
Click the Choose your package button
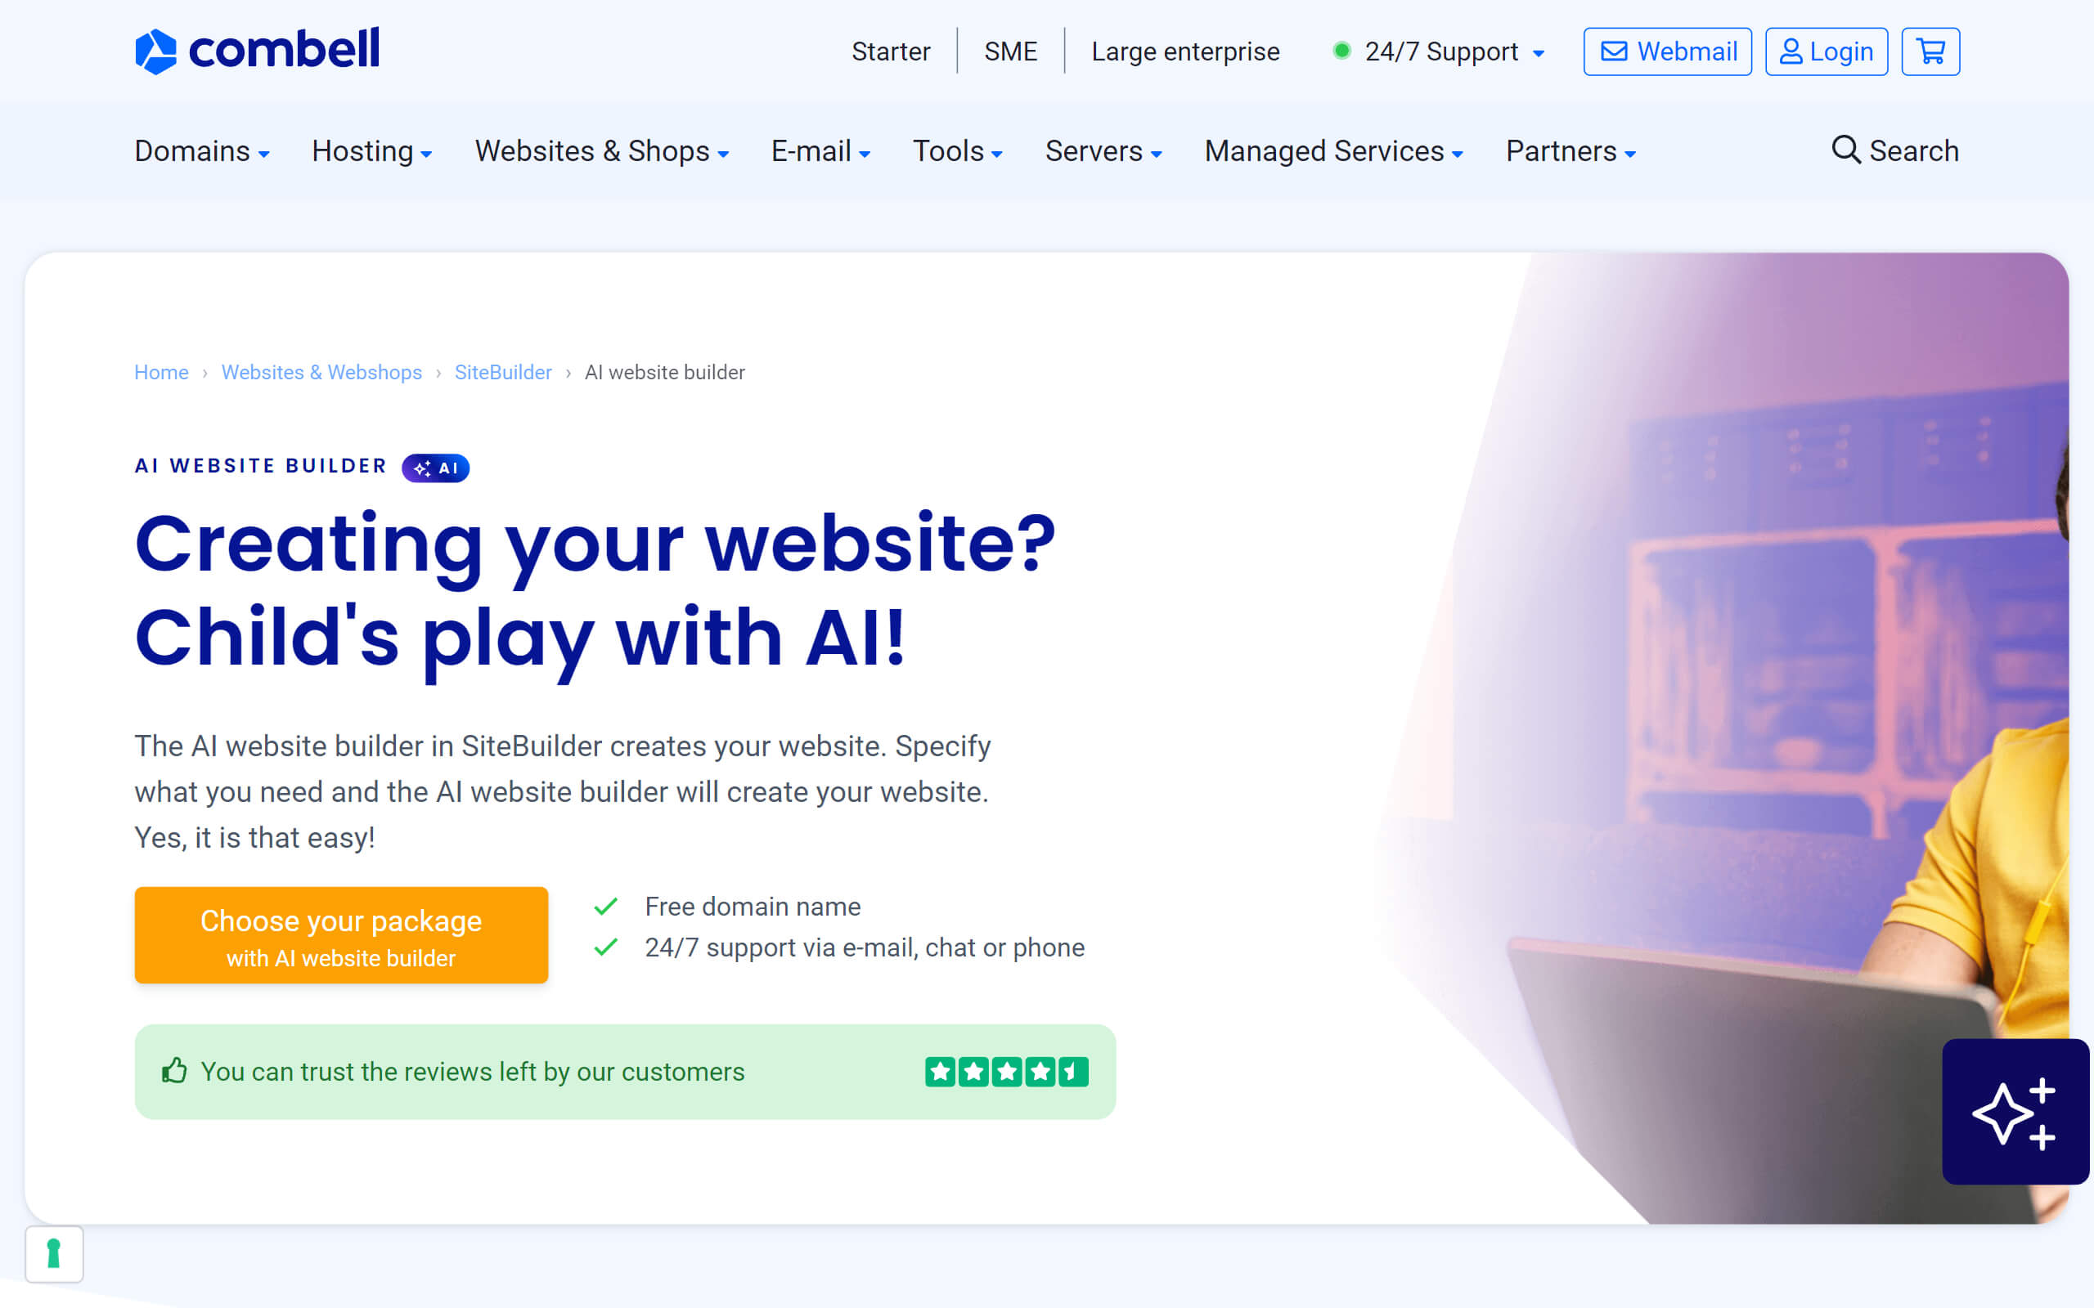(x=341, y=934)
